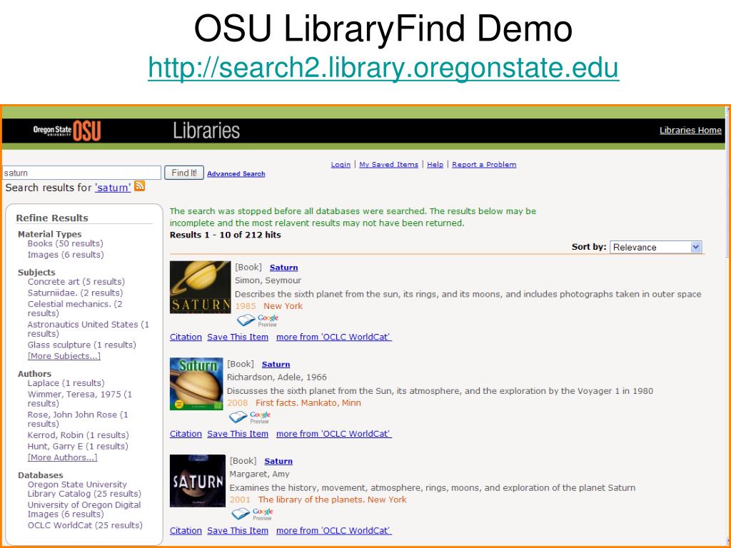The image size is (731, 548).
Task: Click the 'saturn' search term link
Action: click(x=113, y=188)
